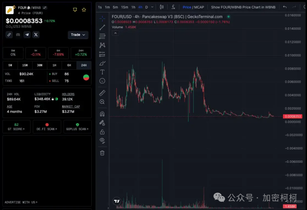Open the ruler measure tool
Screen dimensions: 307x210
click(x=102, y=93)
